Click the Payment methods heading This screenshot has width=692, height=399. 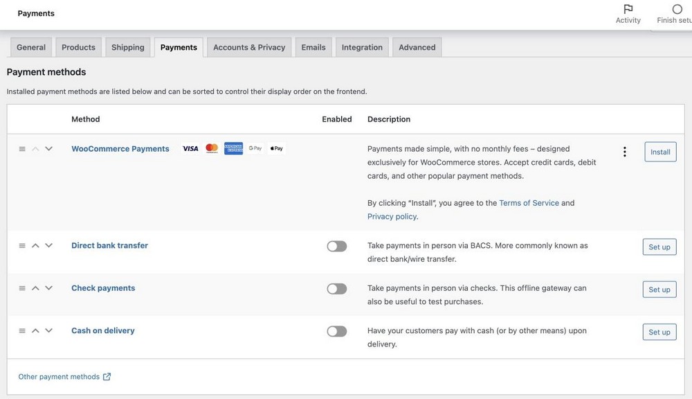pos(46,72)
